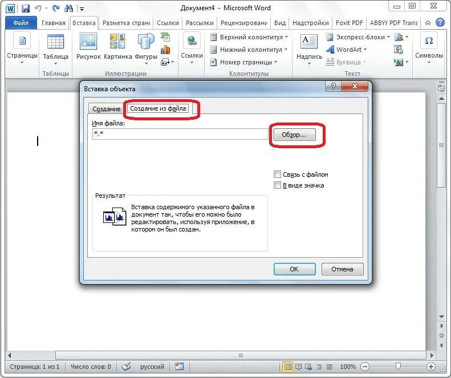Open signature line dropdown arrow
This screenshot has width=451, height=378.
click(407, 37)
